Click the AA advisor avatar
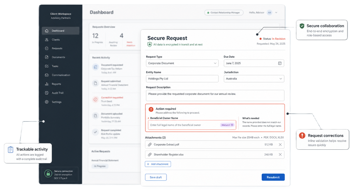The image size is (356, 191). tap(269, 13)
